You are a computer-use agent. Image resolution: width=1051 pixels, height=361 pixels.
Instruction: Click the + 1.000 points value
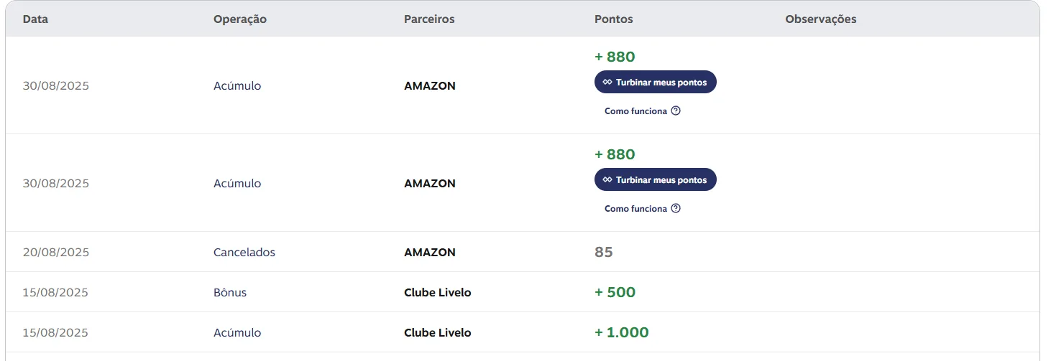(621, 333)
